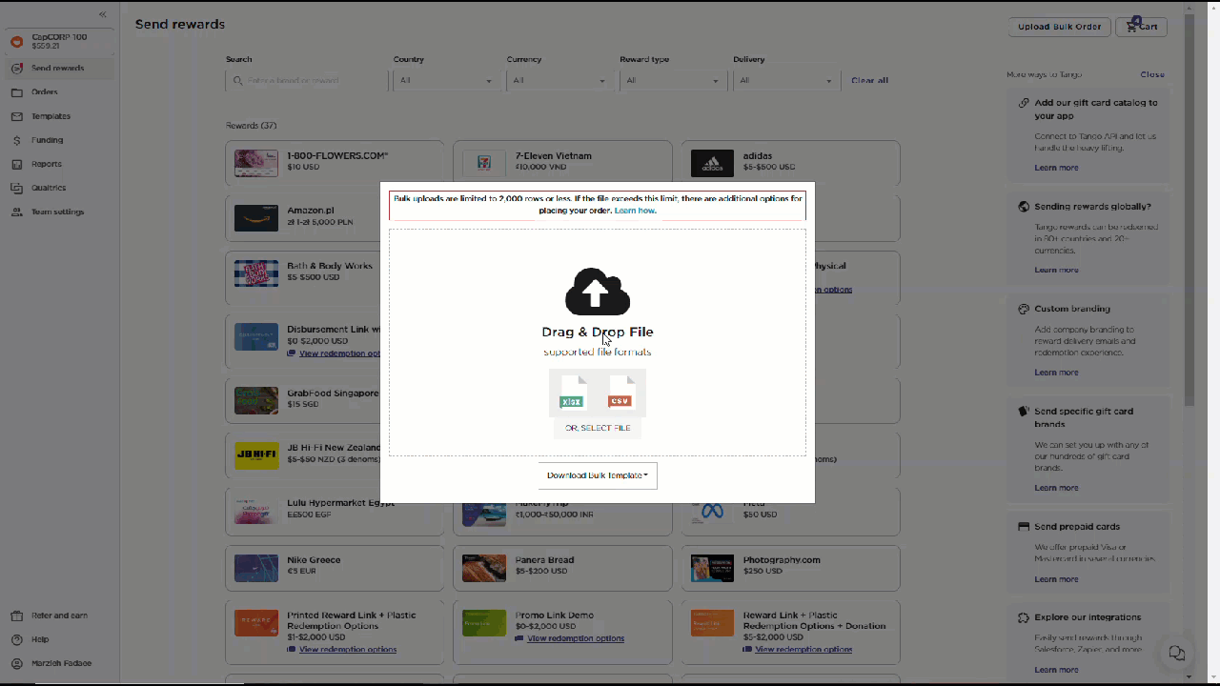Expand the Download Bulk Template dropdown
The image size is (1220, 686).
coord(598,474)
